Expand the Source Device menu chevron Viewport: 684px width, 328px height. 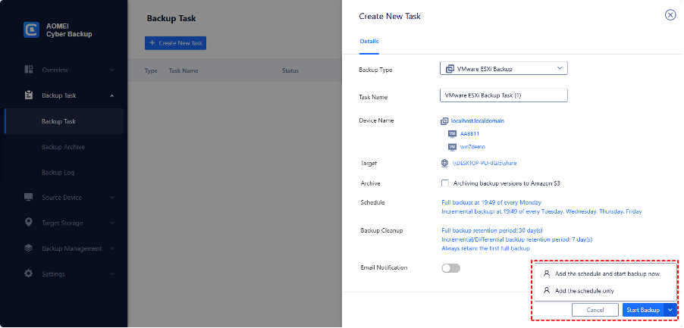[x=111, y=197]
